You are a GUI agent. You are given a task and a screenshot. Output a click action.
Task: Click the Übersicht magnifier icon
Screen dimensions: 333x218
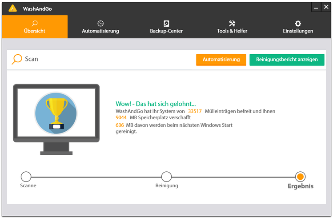[35, 23]
